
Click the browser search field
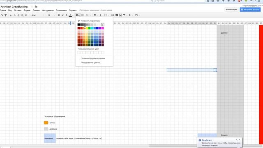point(180,1)
